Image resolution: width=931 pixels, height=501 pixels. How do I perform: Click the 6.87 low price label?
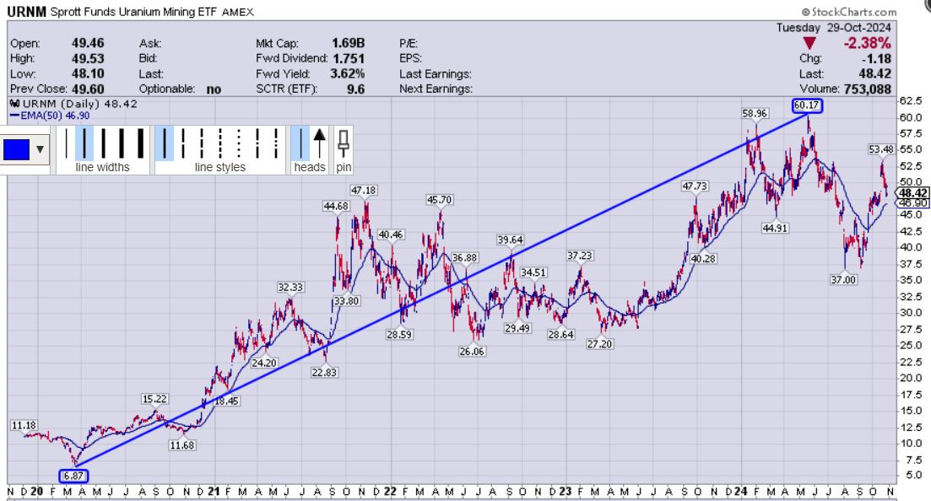pyautogui.click(x=73, y=476)
